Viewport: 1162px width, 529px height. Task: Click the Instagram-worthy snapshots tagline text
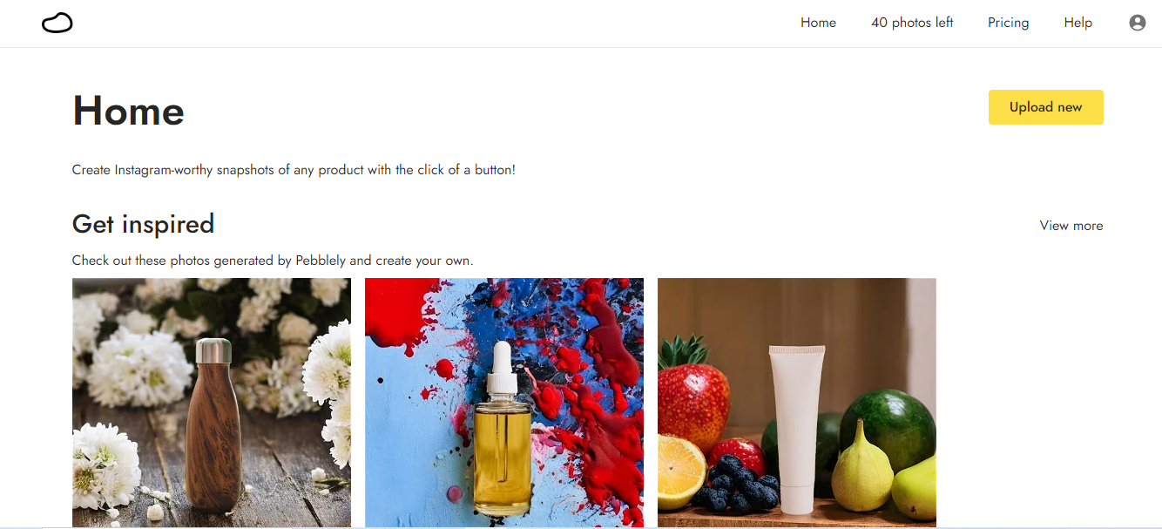pos(294,170)
